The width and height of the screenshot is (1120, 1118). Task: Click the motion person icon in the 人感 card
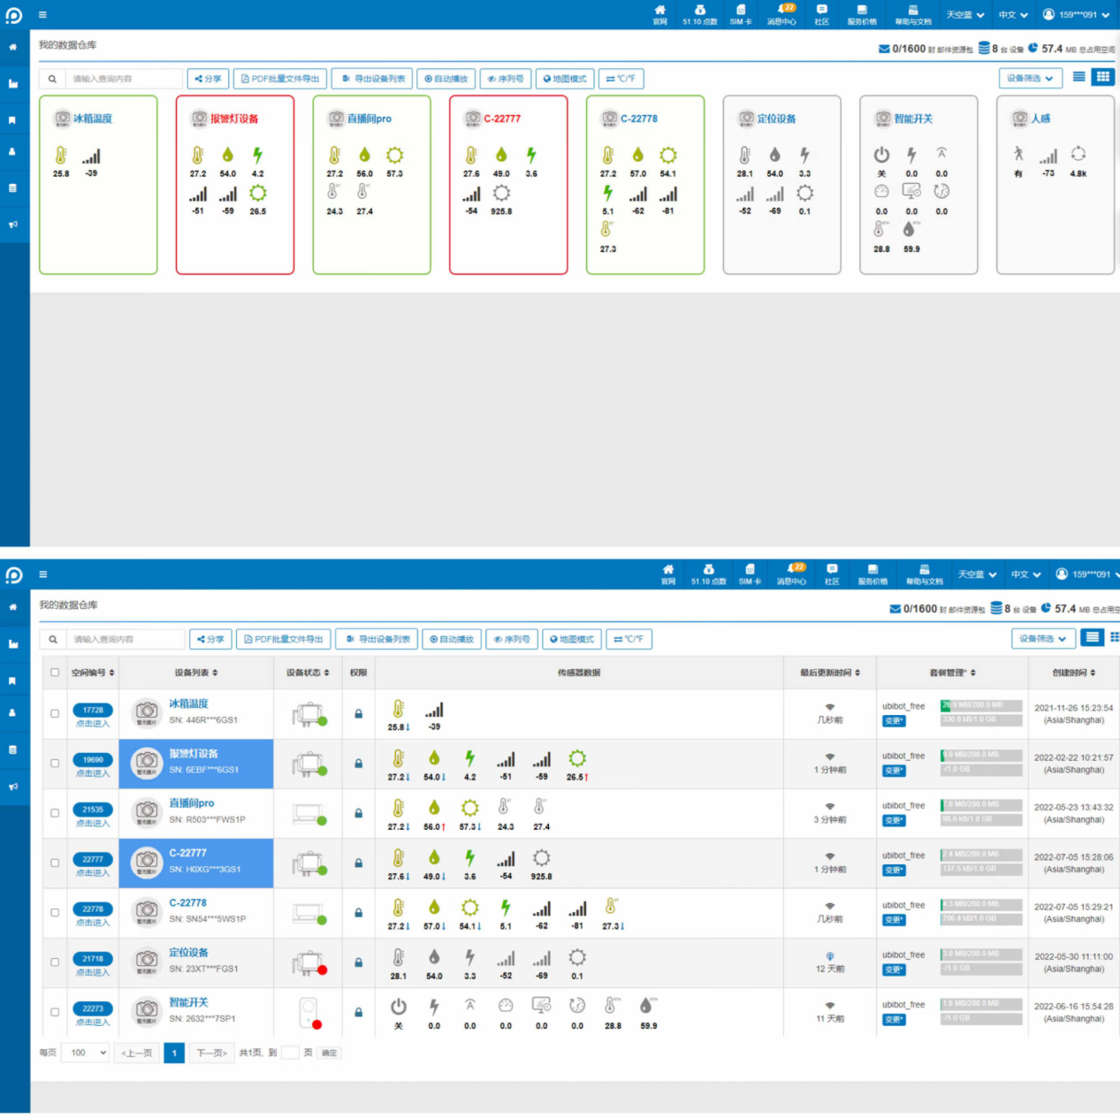click(x=1018, y=155)
